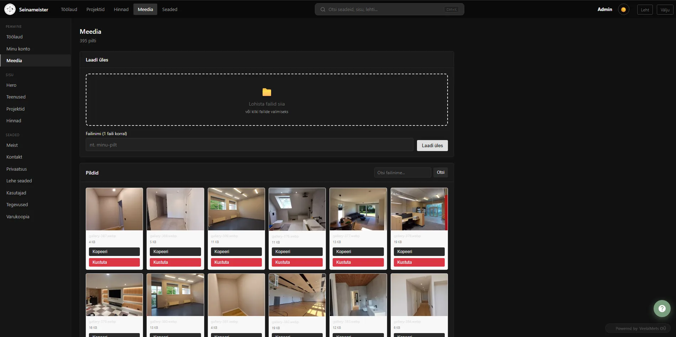
Task: Open the green help button
Action: (662, 309)
